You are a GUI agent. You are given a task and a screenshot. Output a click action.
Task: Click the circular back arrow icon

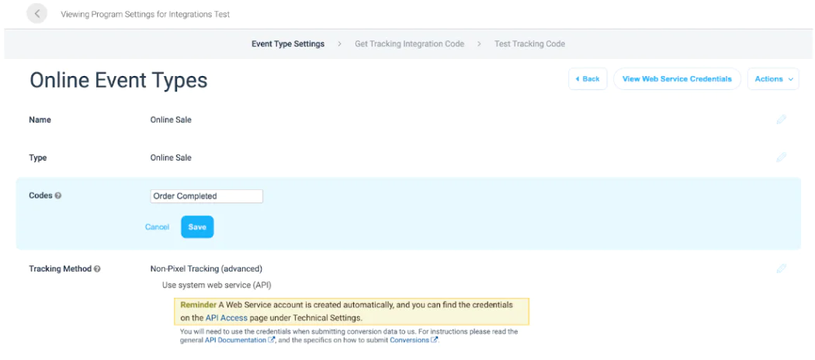tap(37, 14)
